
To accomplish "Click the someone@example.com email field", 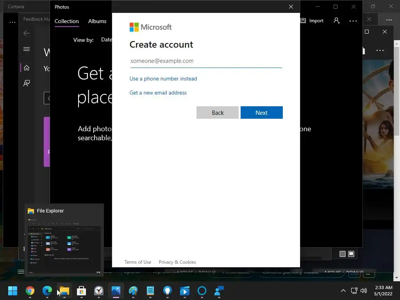I will tap(206, 61).
